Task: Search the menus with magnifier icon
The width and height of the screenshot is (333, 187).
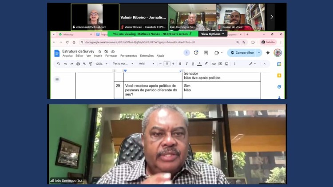Action: [x=59, y=64]
